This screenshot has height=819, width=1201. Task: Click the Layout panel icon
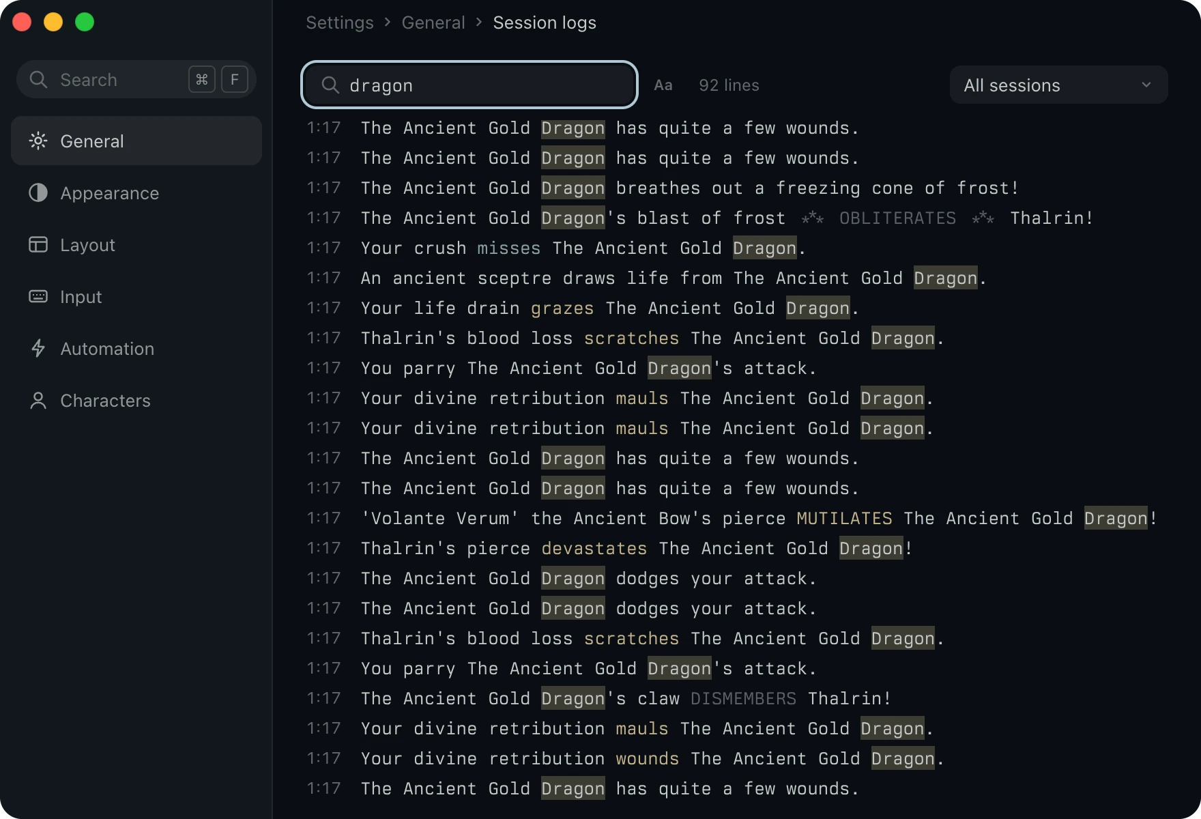(38, 244)
